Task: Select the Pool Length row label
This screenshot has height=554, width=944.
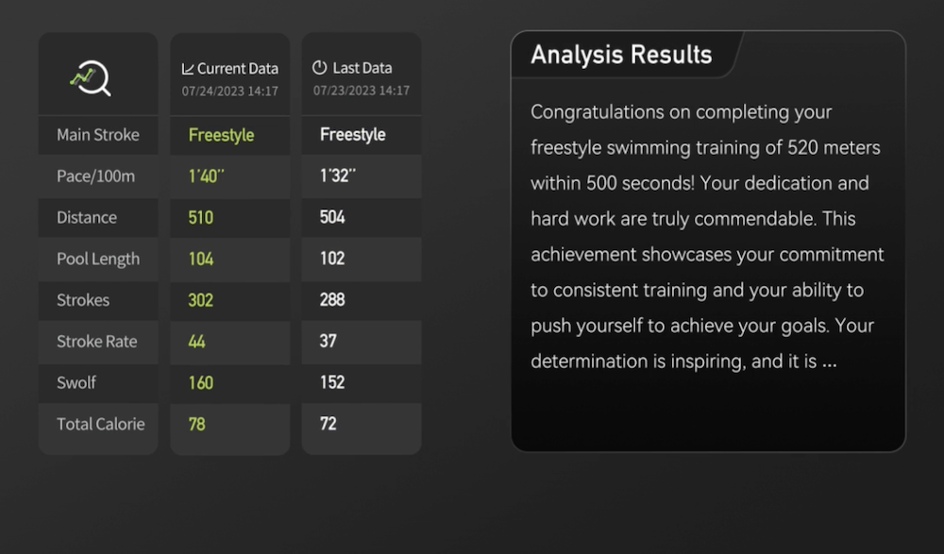Action: [97, 259]
